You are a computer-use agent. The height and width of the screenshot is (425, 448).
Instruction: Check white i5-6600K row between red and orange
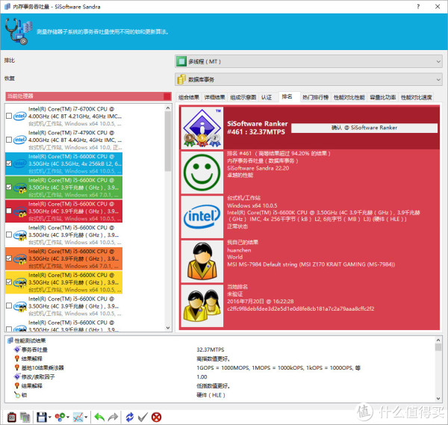coord(9,235)
